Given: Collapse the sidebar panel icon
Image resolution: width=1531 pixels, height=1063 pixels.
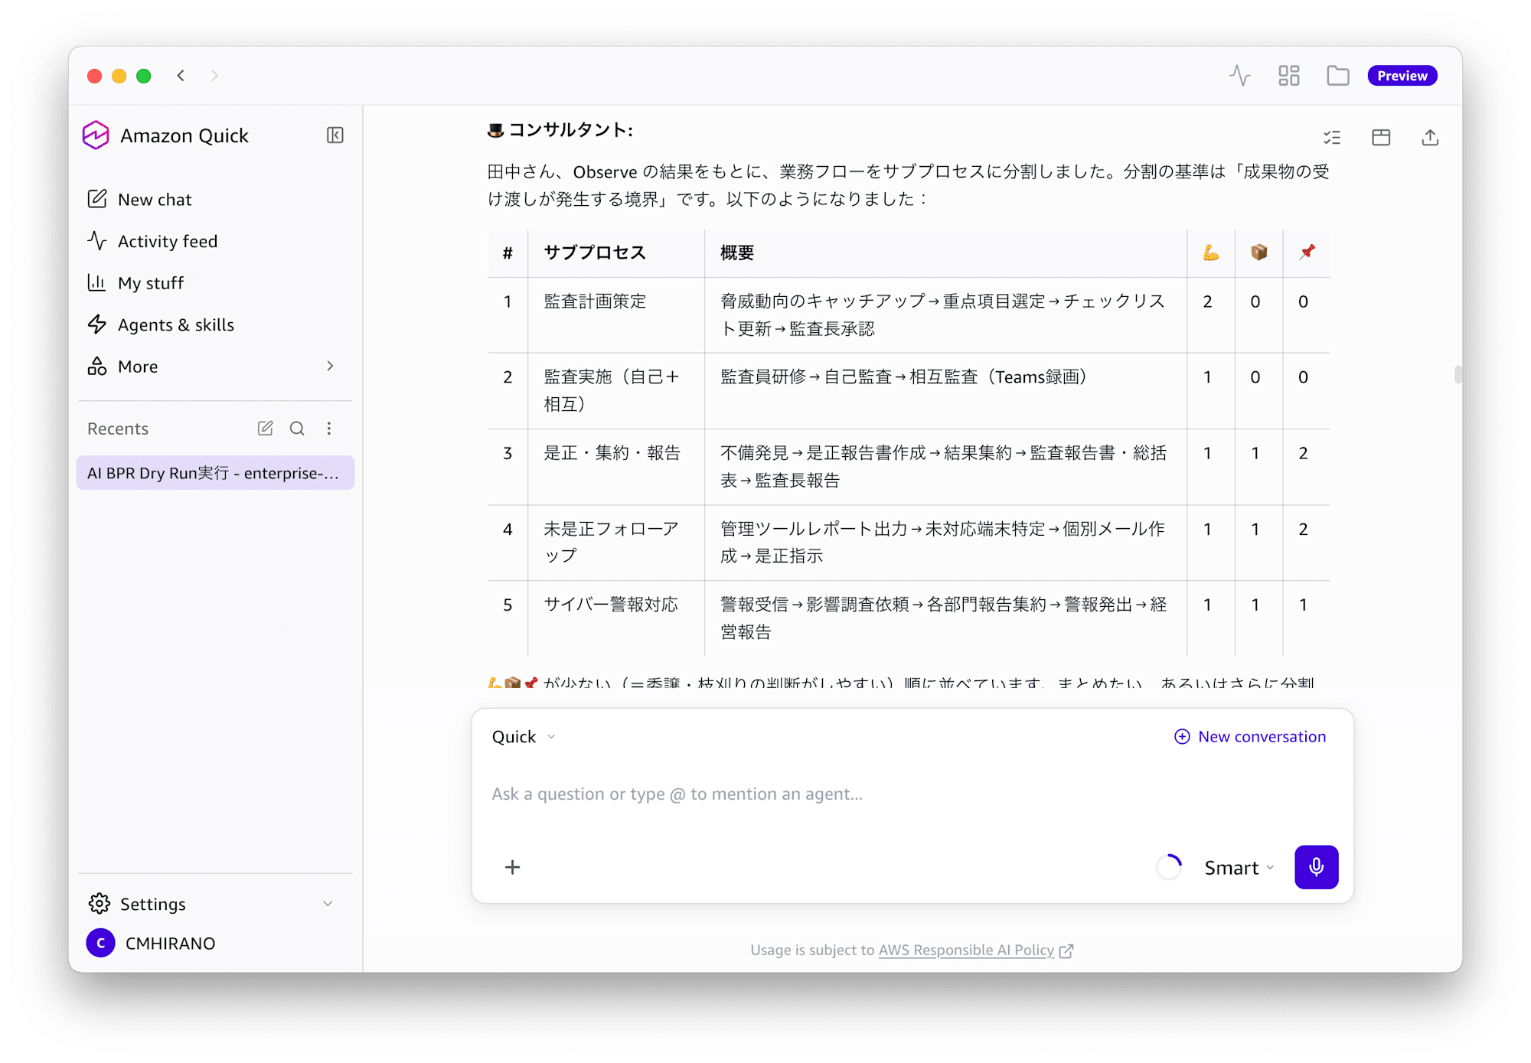Looking at the screenshot, I should tap(335, 135).
